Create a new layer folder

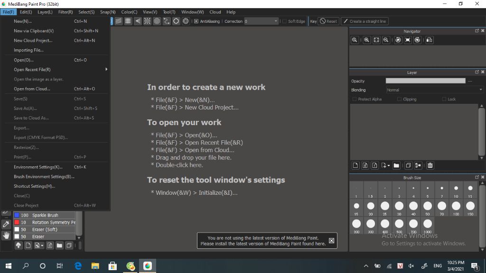tap(396, 165)
